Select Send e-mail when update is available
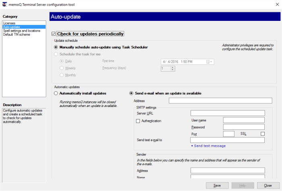The height and width of the screenshot is (191, 282). pyautogui.click(x=131, y=93)
